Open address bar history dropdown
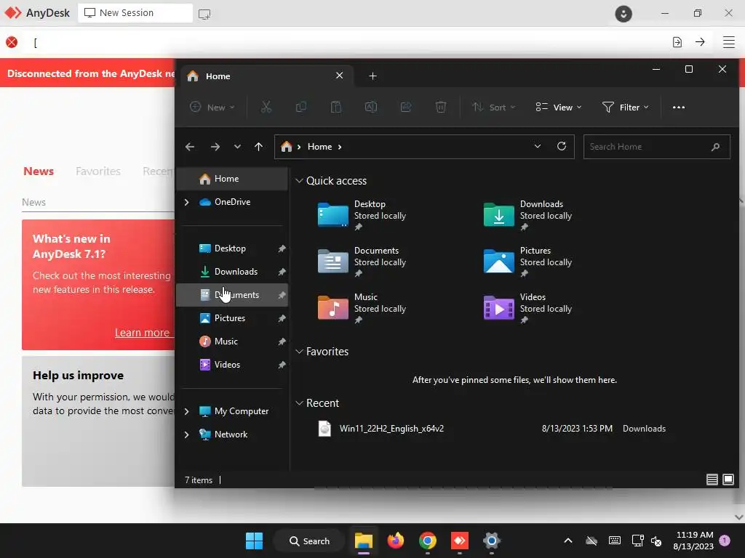The height and width of the screenshot is (558, 745). [x=538, y=146]
